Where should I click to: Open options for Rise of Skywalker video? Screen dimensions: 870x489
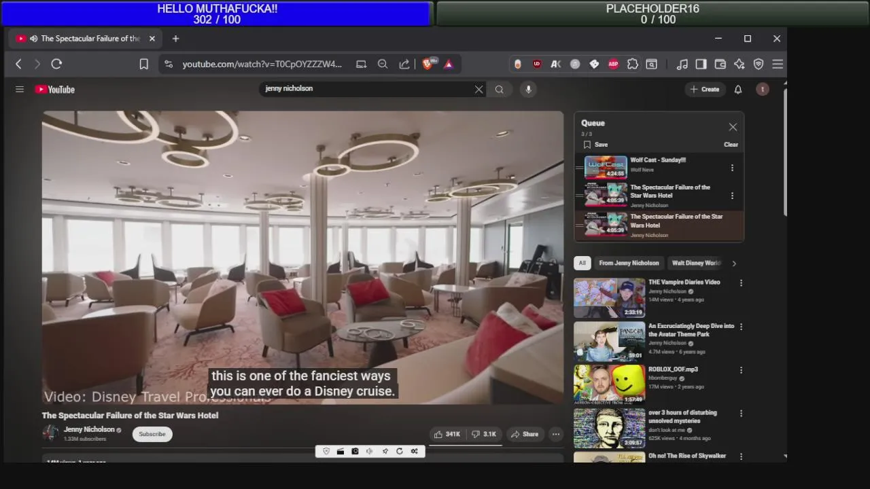pyautogui.click(x=741, y=456)
